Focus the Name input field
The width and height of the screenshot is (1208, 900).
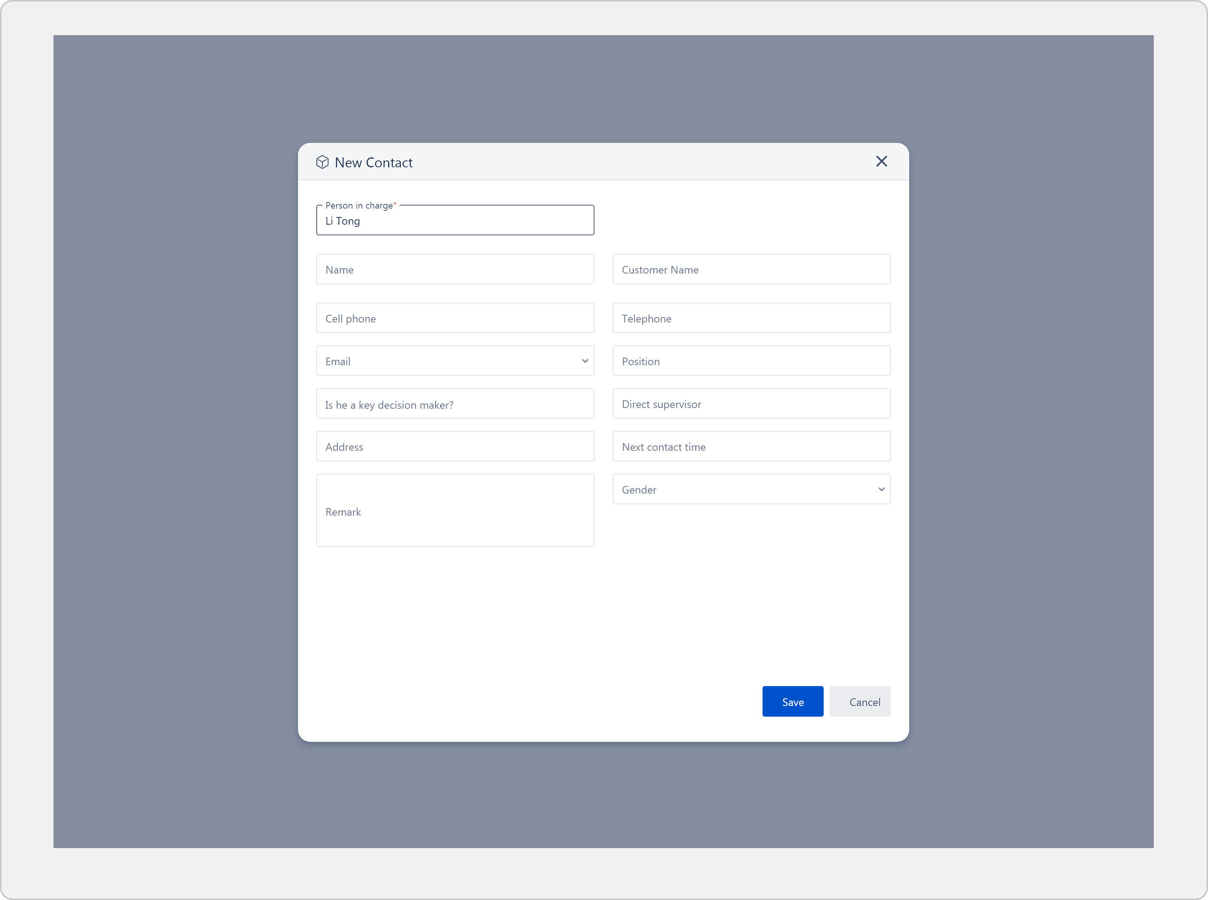coord(455,269)
